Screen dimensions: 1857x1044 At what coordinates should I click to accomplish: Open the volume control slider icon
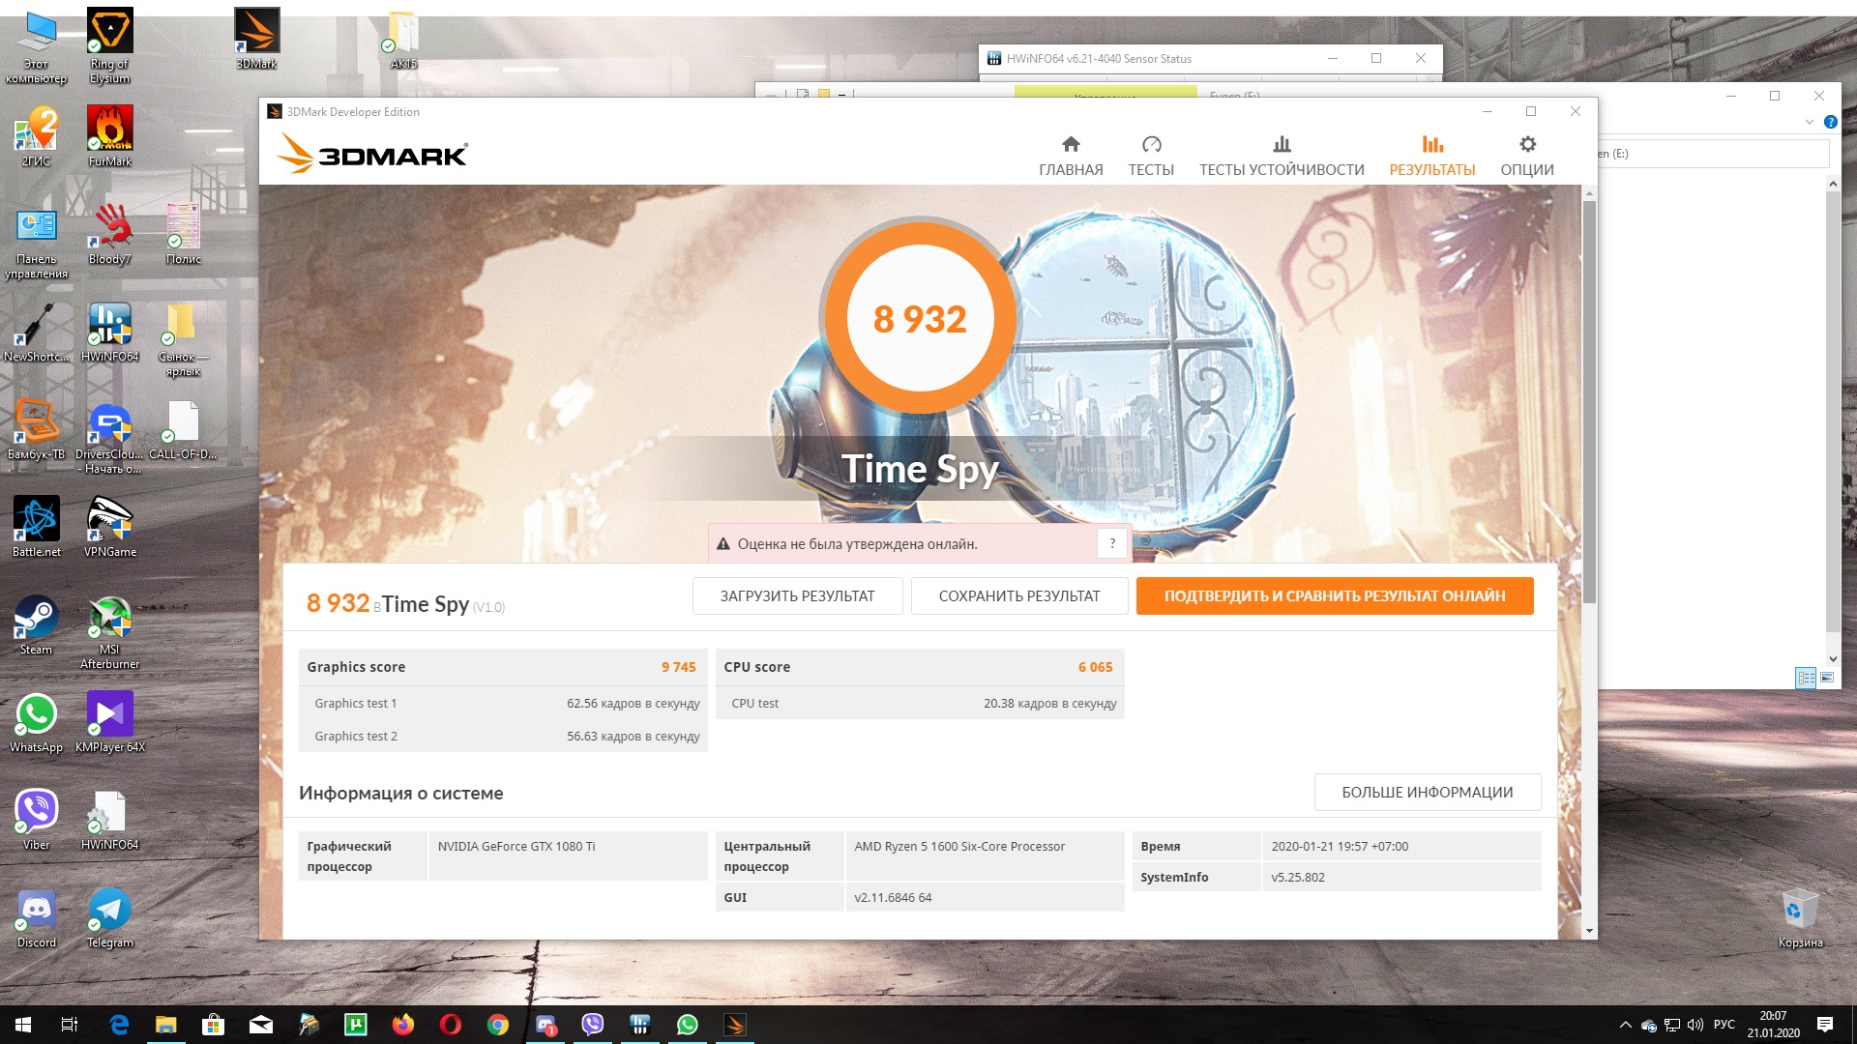click(1695, 1025)
